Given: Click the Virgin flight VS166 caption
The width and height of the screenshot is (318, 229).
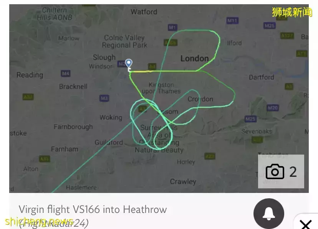Looking at the screenshot, I should click(93, 209).
